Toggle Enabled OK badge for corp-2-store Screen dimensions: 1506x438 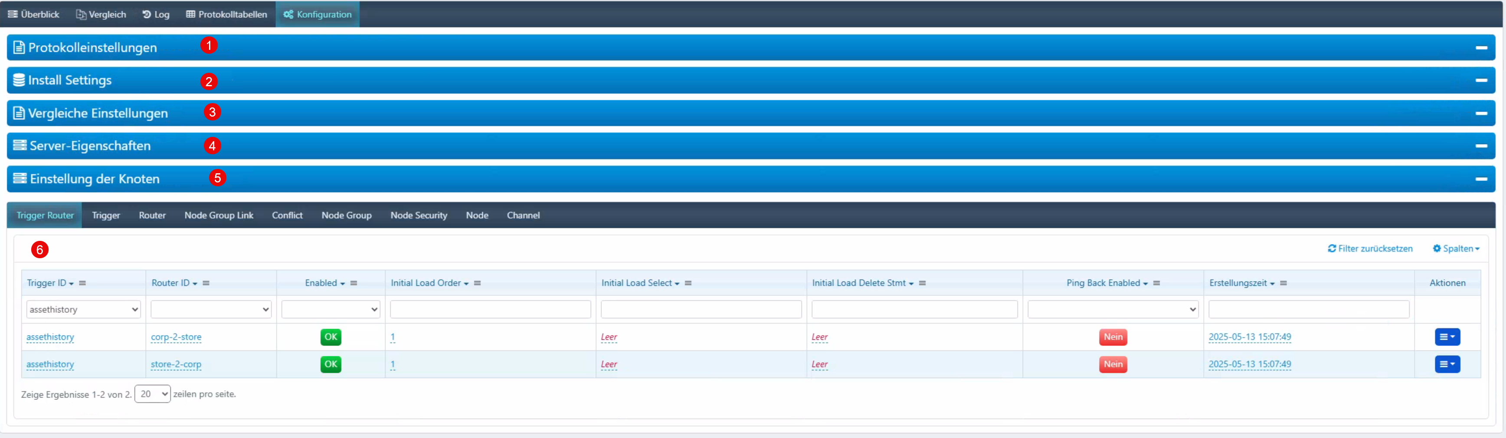[x=331, y=337]
